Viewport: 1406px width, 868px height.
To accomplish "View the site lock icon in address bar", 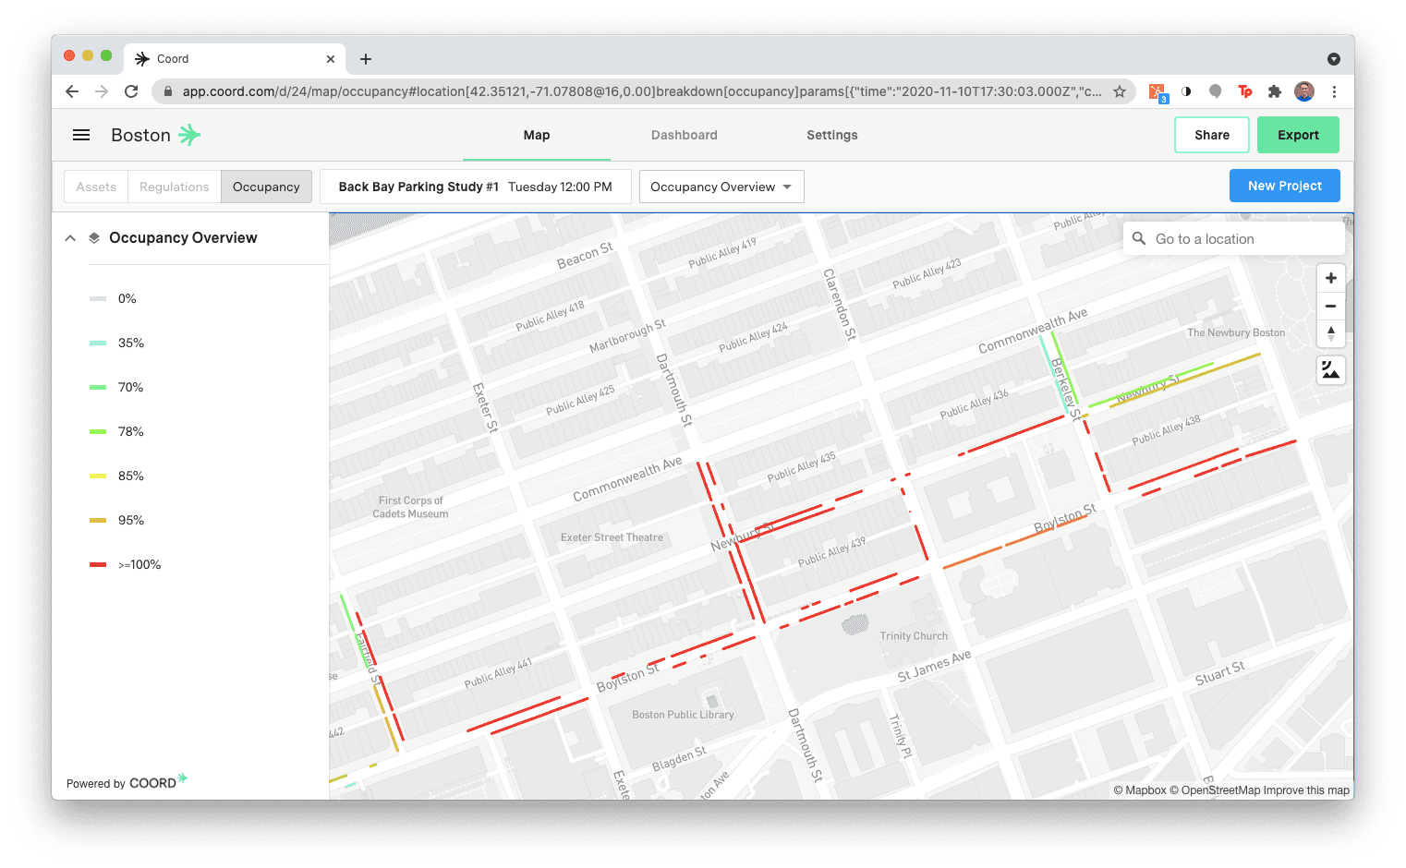I will (167, 91).
